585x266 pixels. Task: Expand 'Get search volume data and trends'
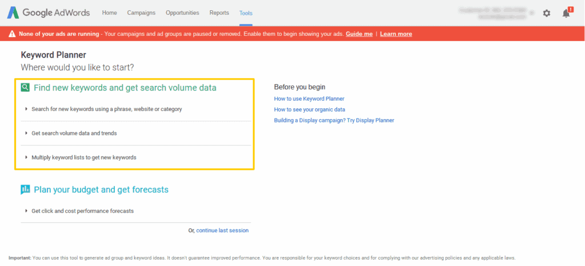74,133
